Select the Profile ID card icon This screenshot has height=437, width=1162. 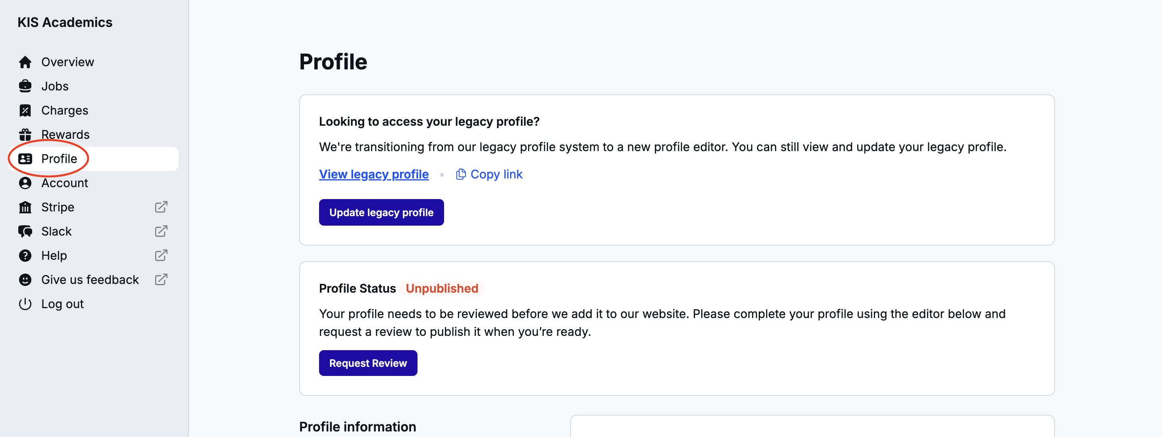point(25,159)
